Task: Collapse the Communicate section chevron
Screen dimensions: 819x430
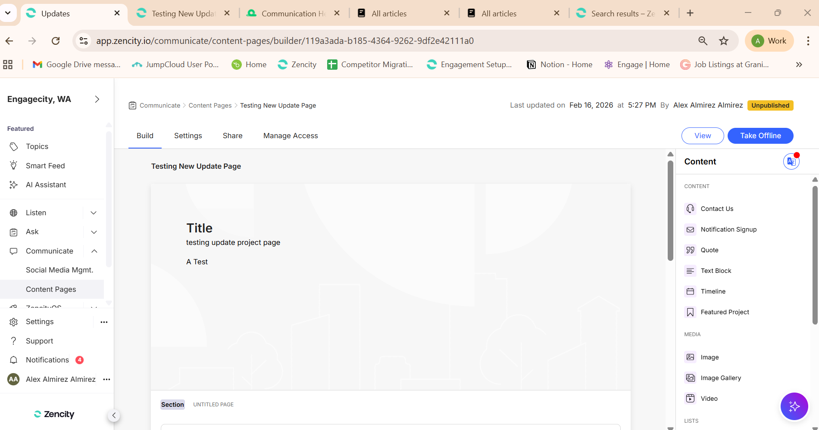Action: point(94,251)
